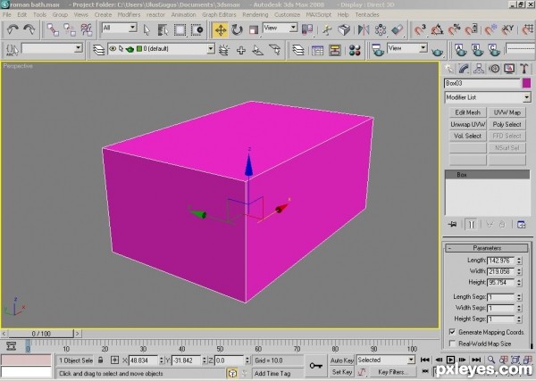Click the Unwrap UVW button
This screenshot has height=381, width=536.
click(x=467, y=124)
